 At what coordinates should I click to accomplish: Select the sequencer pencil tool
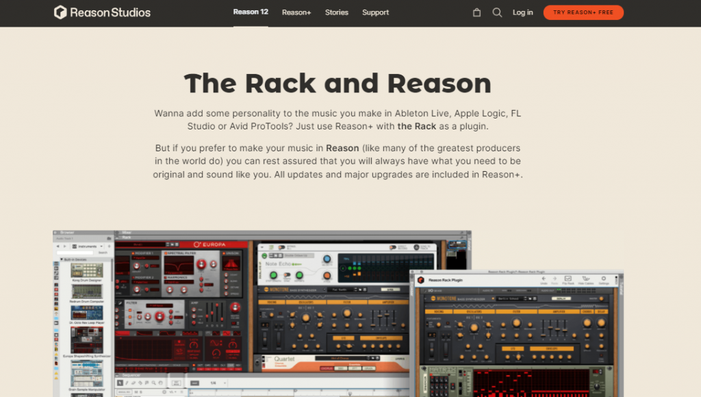coord(127,383)
